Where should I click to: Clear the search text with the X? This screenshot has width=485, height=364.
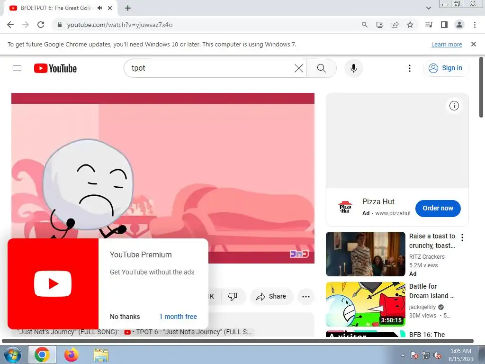click(x=298, y=68)
